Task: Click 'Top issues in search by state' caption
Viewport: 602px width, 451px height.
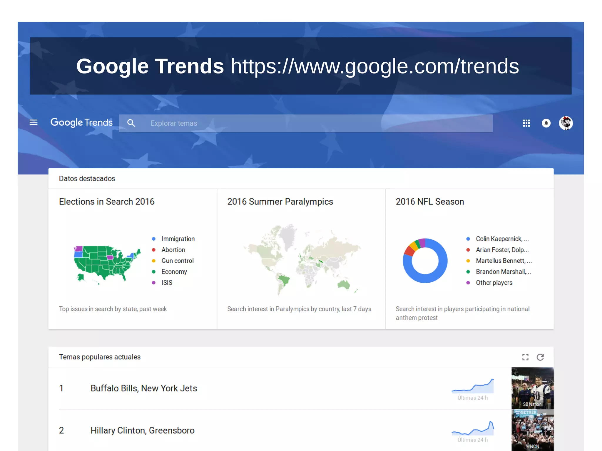Action: point(113,309)
